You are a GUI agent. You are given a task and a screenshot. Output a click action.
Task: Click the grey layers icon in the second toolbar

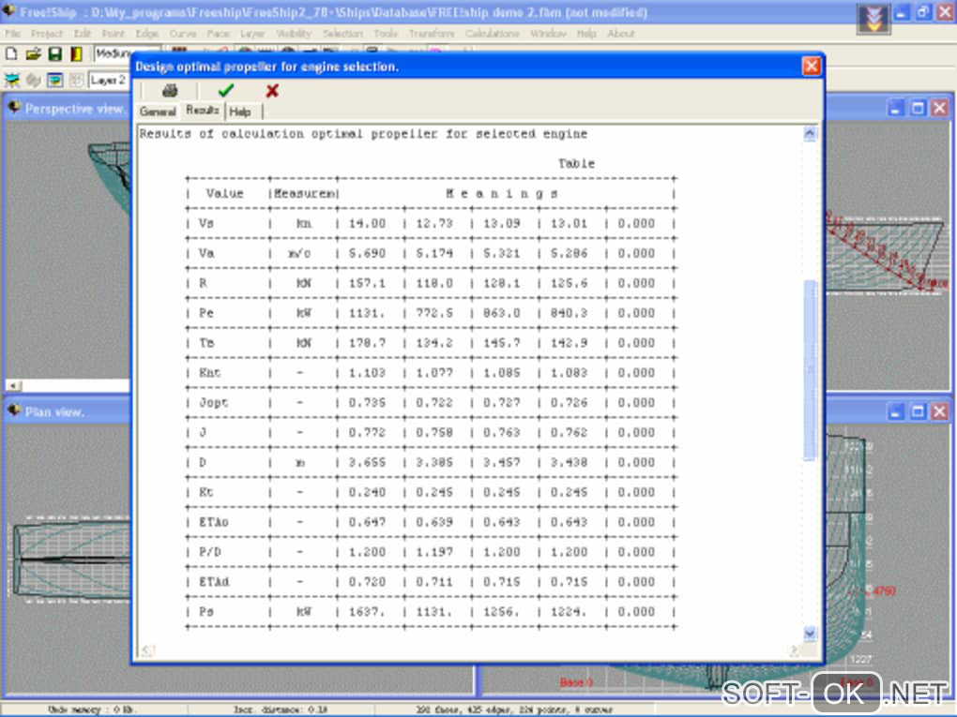[x=34, y=80]
